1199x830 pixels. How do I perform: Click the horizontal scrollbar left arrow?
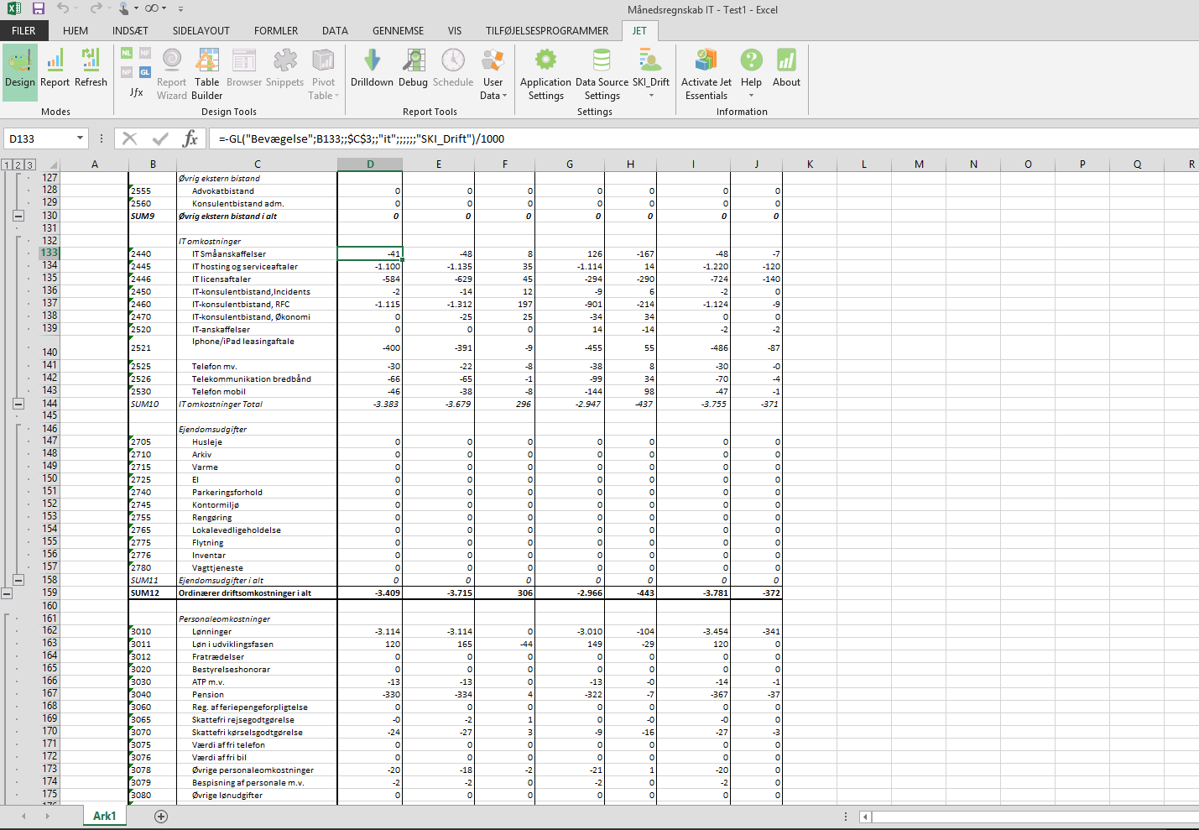point(865,817)
